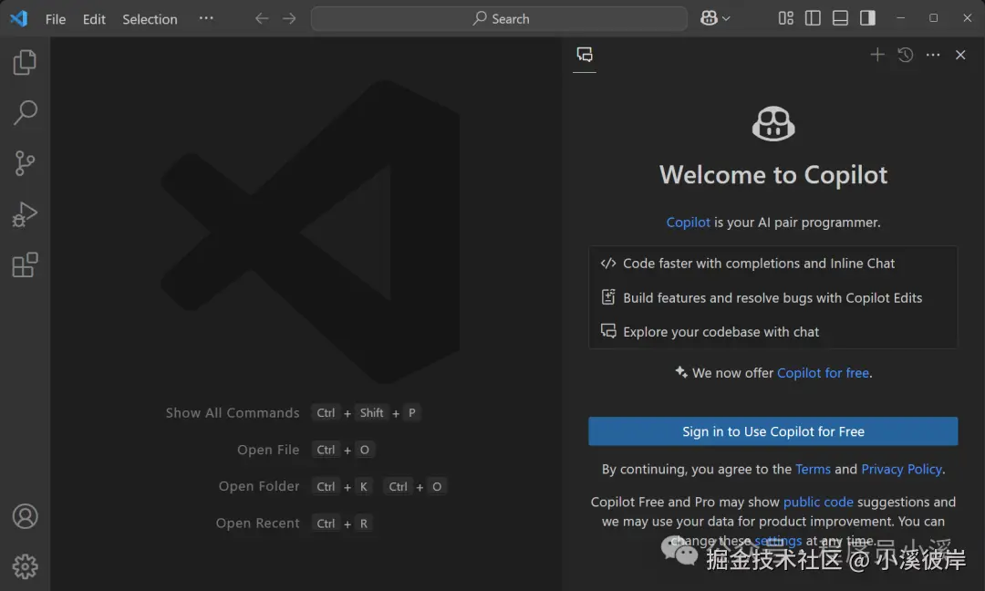Start a new chat with plus icon
The height and width of the screenshot is (591, 985).
coord(877,55)
